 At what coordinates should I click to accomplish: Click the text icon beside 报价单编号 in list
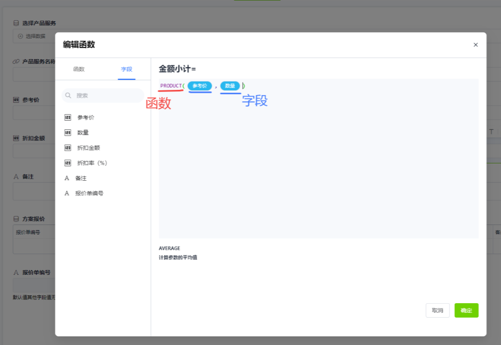point(67,193)
